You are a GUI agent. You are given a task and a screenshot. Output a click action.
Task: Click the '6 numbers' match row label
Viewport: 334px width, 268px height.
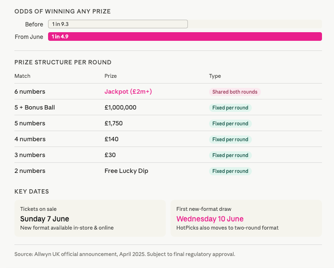30,92
